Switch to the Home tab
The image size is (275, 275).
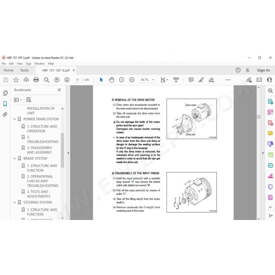pos(9,70)
